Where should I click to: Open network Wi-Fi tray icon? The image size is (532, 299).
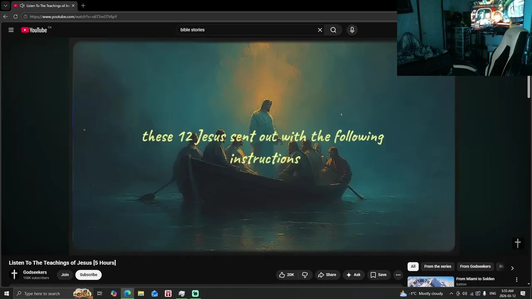471,294
